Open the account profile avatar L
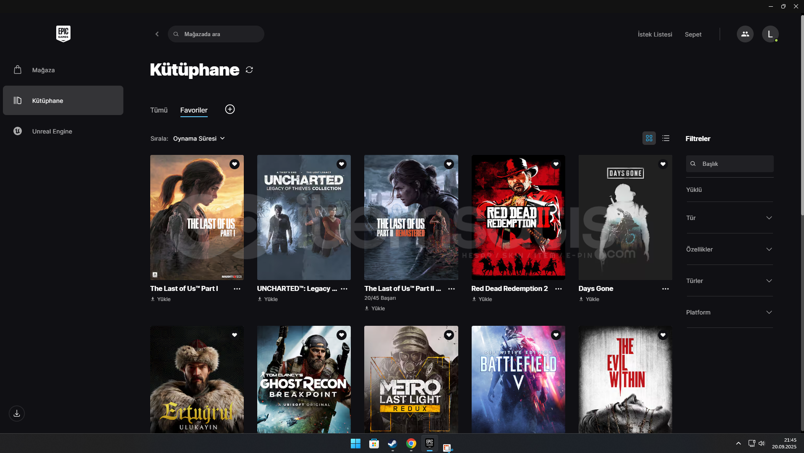The image size is (804, 453). [x=770, y=34]
